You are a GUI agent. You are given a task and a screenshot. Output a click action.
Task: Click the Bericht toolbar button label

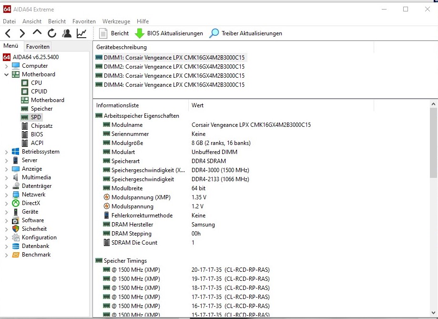coord(120,33)
